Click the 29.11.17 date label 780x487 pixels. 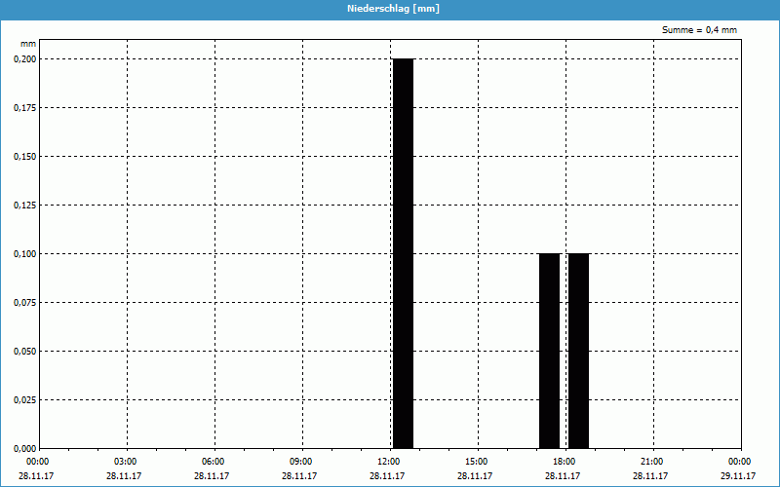739,476
